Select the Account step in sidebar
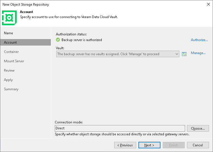The height and width of the screenshot is (152, 213). pos(10,42)
